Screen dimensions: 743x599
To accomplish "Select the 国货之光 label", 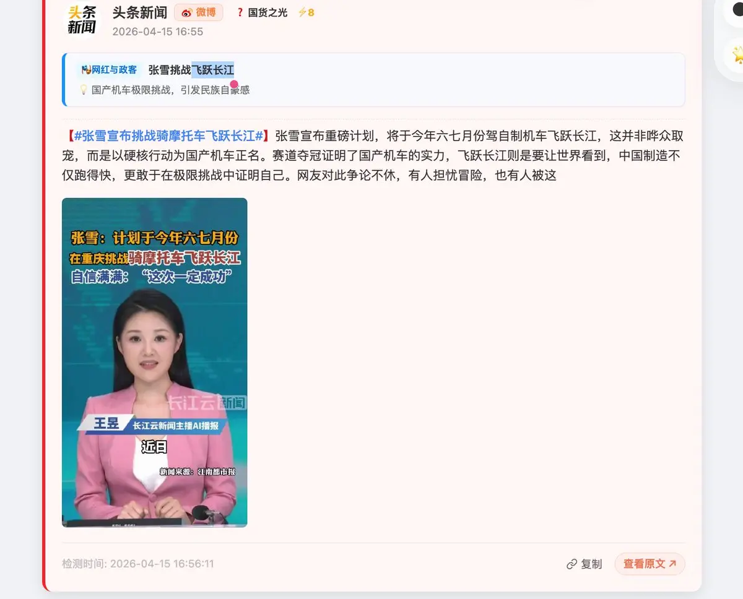I will point(267,12).
